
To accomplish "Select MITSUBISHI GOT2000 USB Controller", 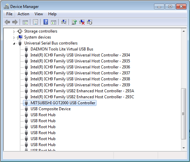I will [x=63, y=103].
